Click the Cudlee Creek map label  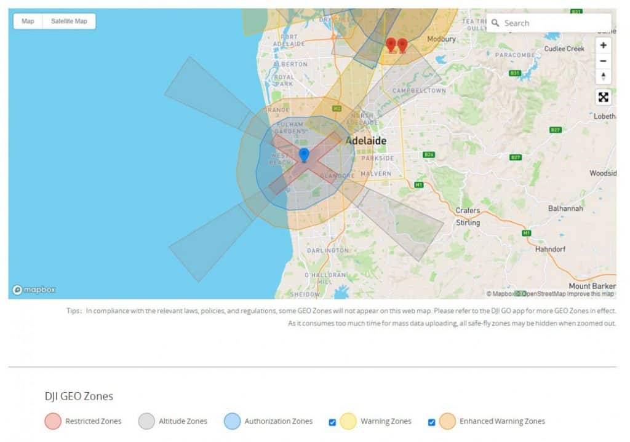564,49
